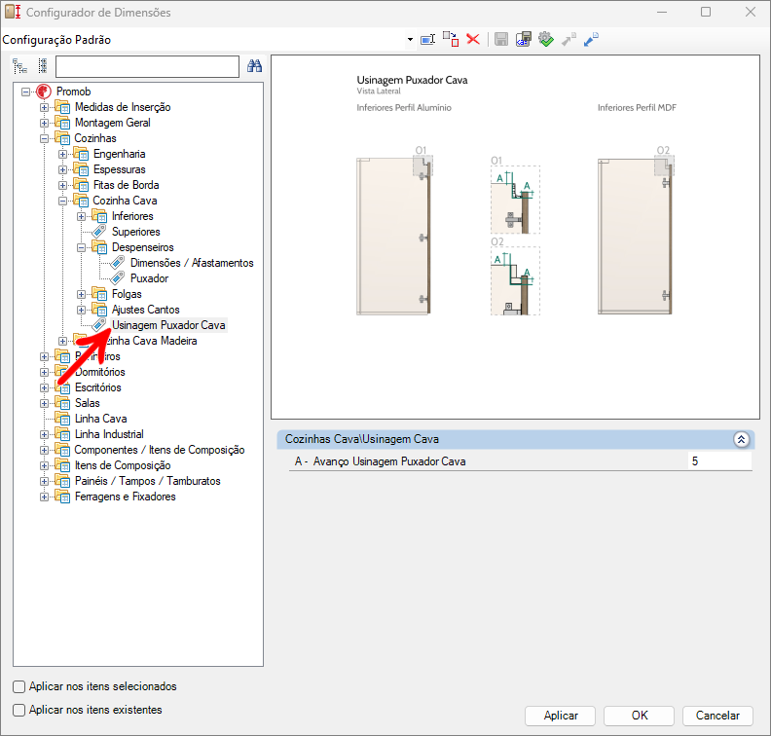The width and height of the screenshot is (771, 736).
Task: Click the binoculars search icon
Action: 255,66
